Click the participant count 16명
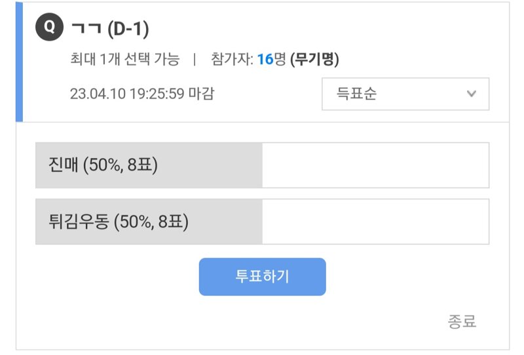 272,59
